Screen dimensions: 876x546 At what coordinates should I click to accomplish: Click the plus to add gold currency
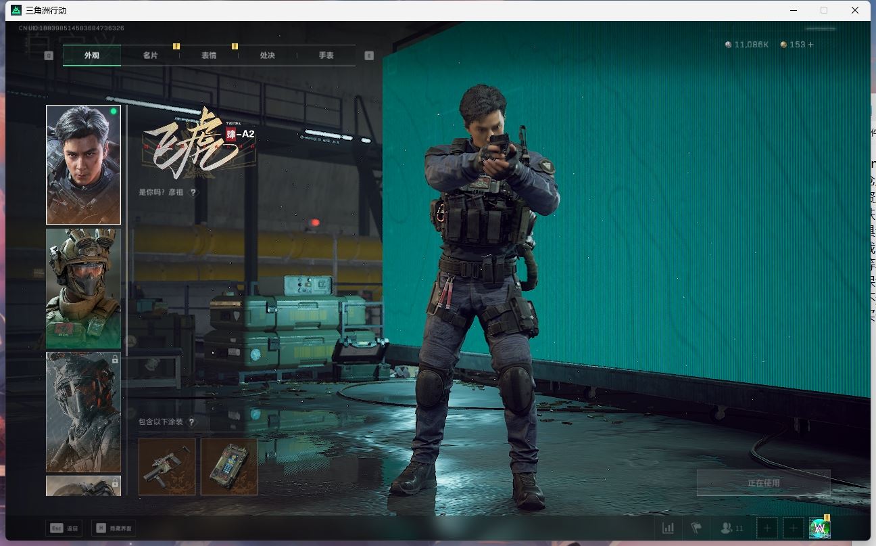click(811, 45)
